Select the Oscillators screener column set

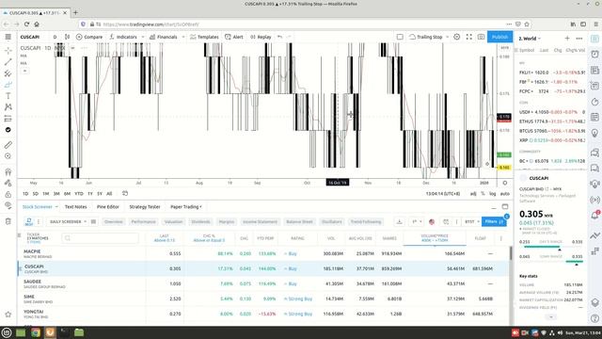pos(332,222)
